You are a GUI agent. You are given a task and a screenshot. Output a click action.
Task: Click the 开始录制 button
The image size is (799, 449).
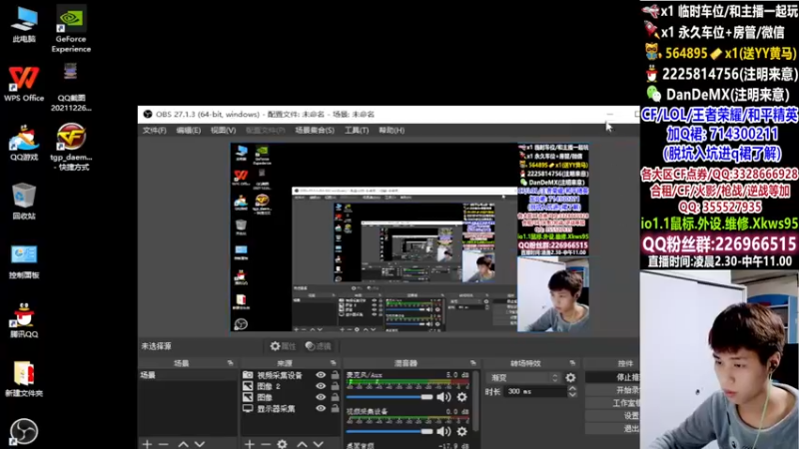(613, 390)
